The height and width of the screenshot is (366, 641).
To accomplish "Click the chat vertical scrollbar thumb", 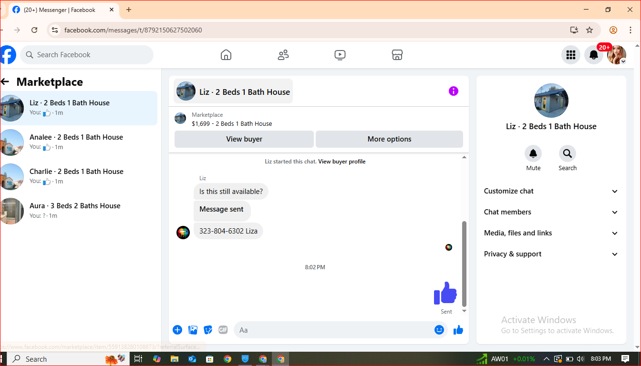I will [465, 263].
